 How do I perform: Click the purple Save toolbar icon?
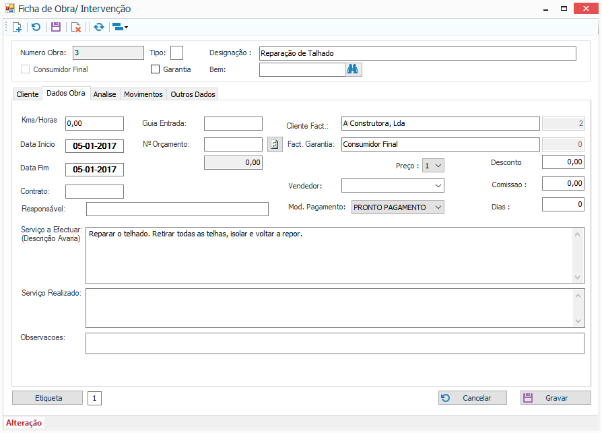point(56,27)
